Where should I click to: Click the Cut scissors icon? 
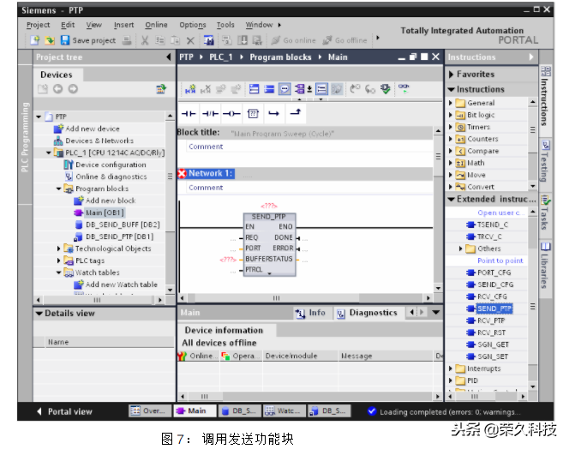145,40
